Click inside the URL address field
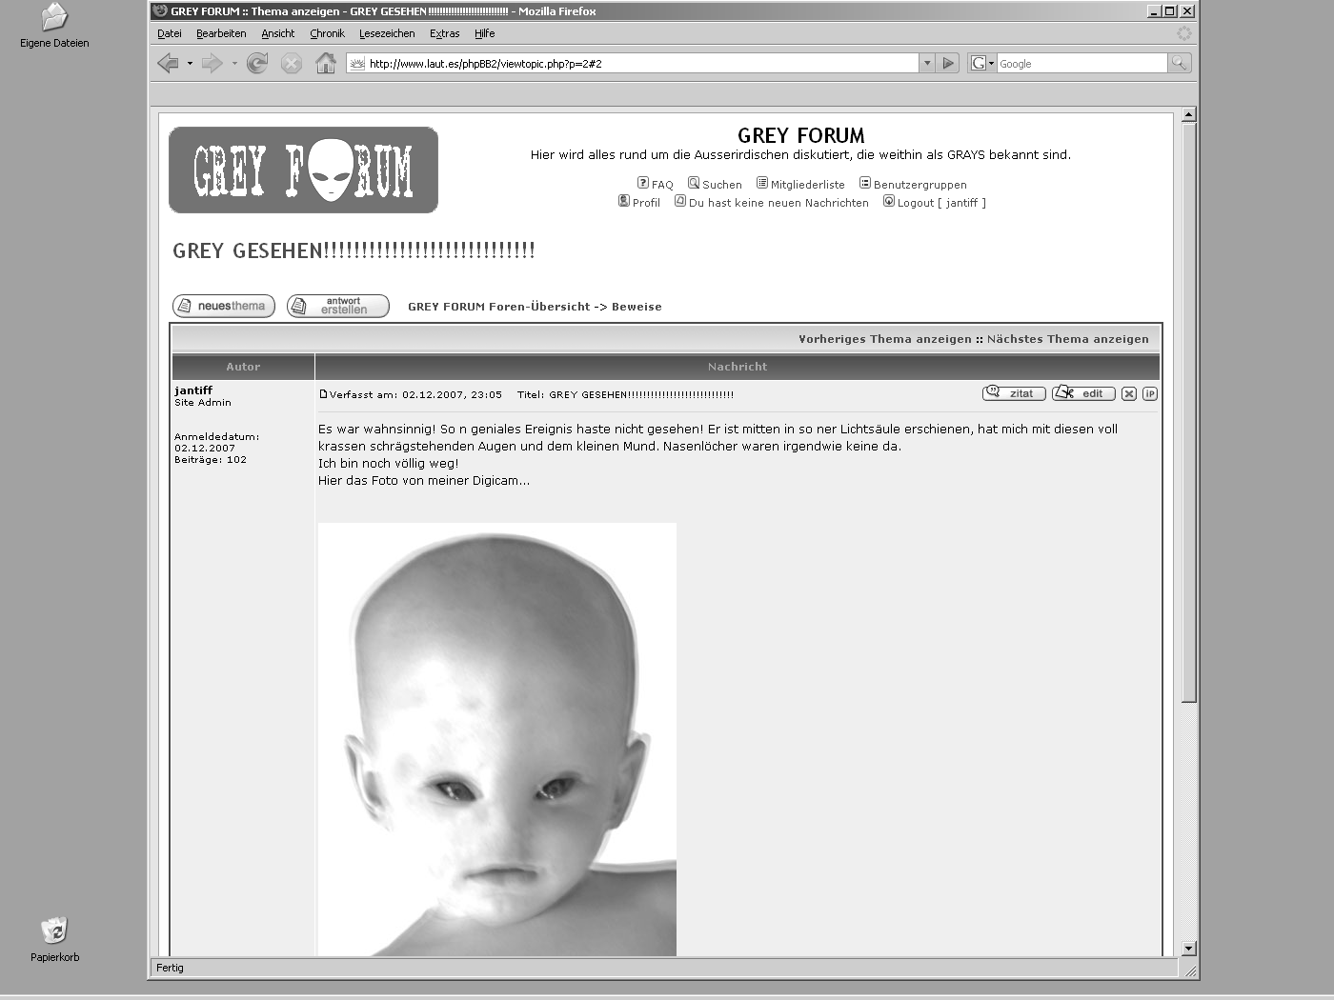Image resolution: width=1334 pixels, height=1000 pixels. coord(638,64)
